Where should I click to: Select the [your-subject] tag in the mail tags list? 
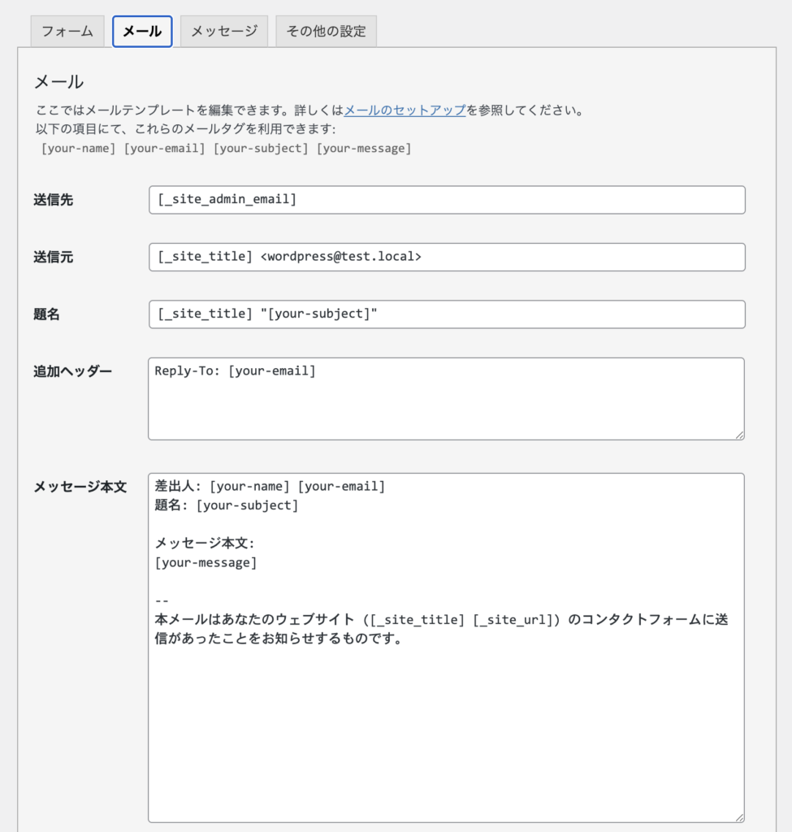(261, 149)
